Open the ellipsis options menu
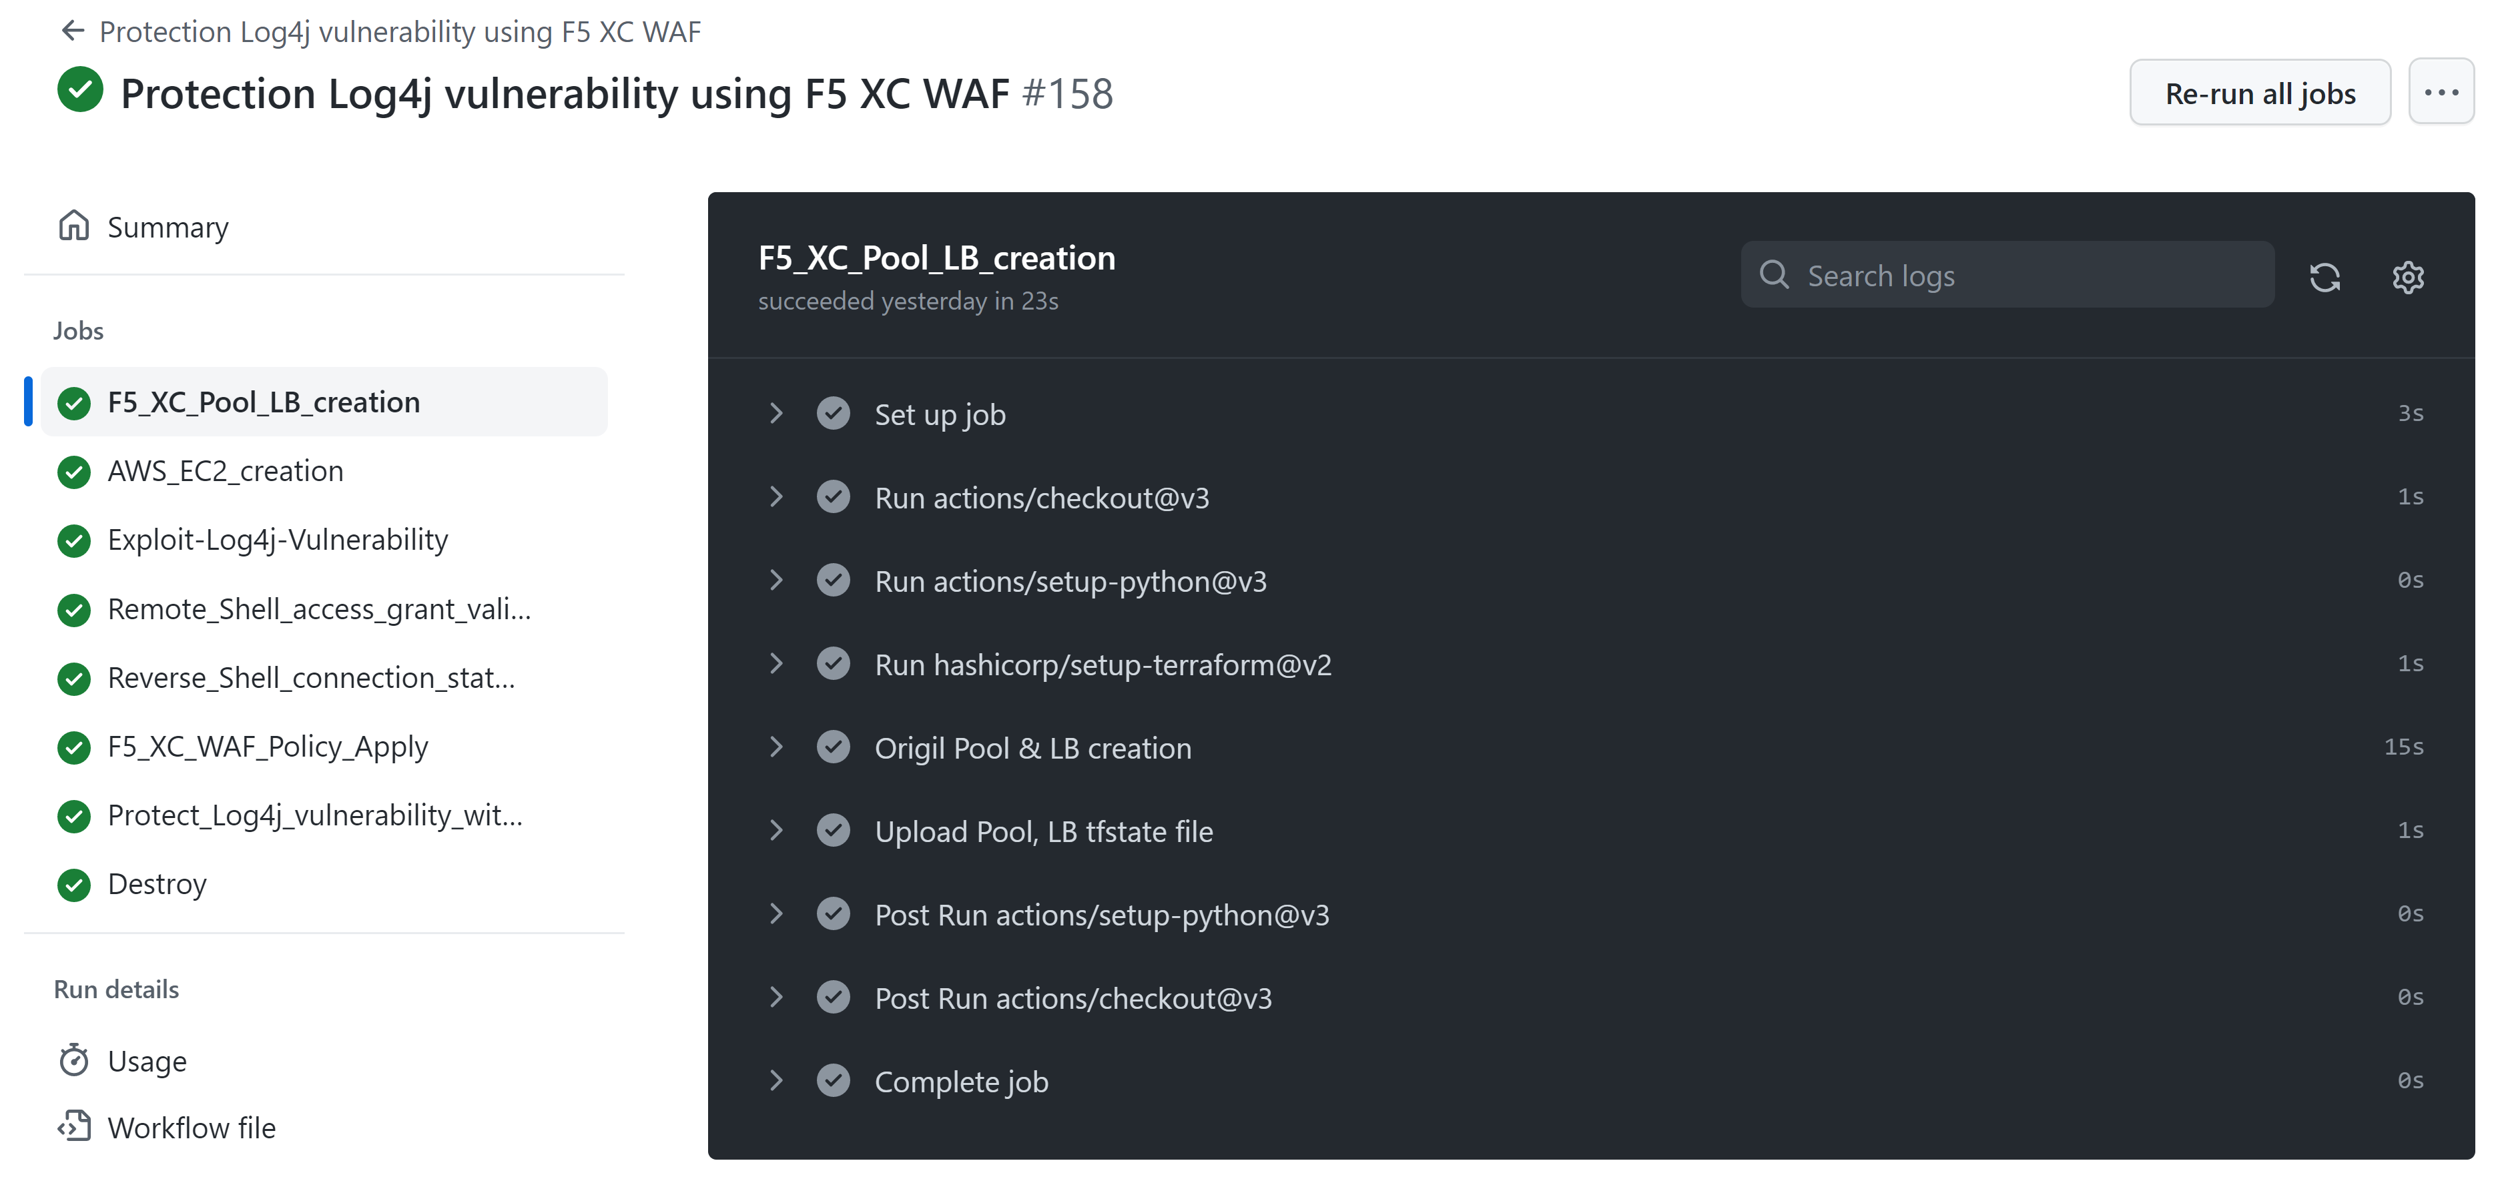The width and height of the screenshot is (2496, 1185). [2441, 92]
